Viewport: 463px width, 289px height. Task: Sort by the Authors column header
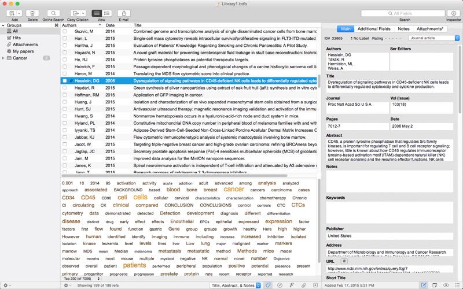coord(82,25)
